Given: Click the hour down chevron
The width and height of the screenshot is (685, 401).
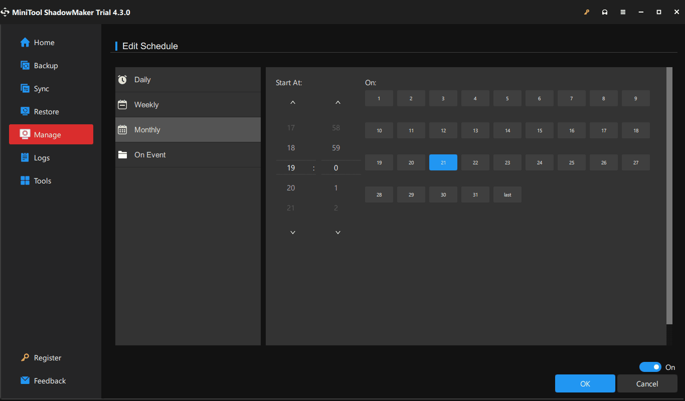Looking at the screenshot, I should [x=293, y=233].
